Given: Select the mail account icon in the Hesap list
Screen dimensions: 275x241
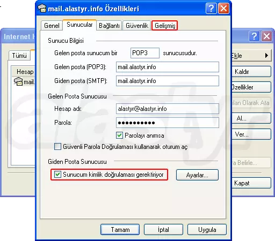Looking at the screenshot, I should [18, 81].
